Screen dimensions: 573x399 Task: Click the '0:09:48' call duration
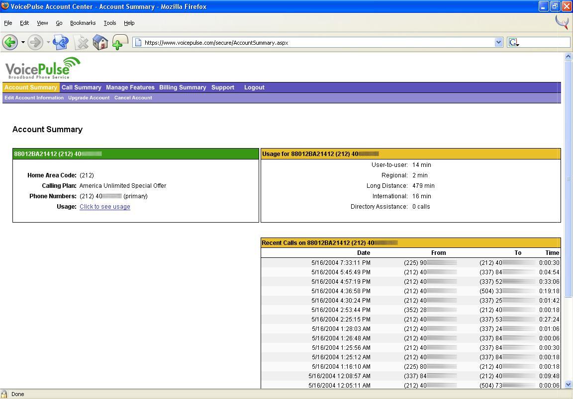549,376
